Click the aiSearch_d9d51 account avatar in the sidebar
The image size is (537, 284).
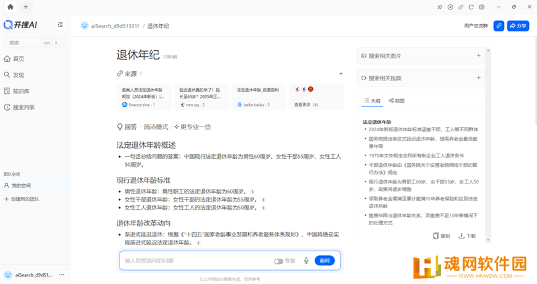click(x=8, y=275)
